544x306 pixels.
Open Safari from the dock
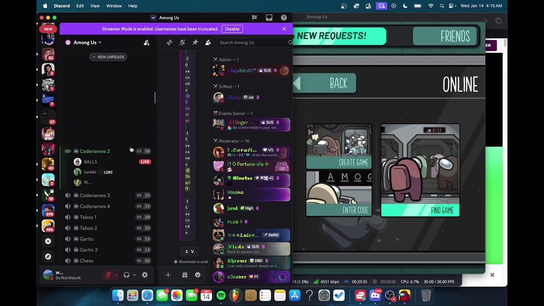click(147, 295)
